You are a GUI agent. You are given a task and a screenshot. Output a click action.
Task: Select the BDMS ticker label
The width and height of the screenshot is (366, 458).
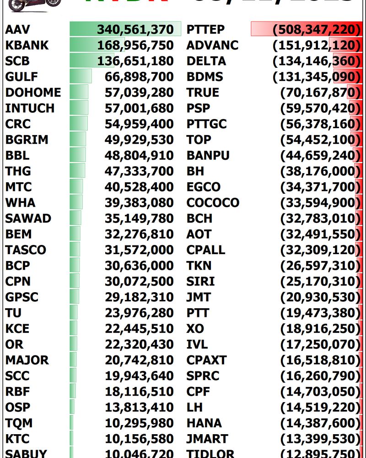click(205, 76)
